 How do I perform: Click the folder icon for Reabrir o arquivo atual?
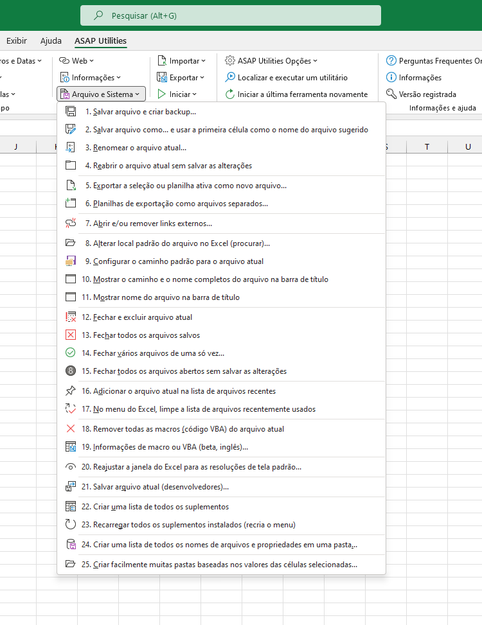pos(71,166)
